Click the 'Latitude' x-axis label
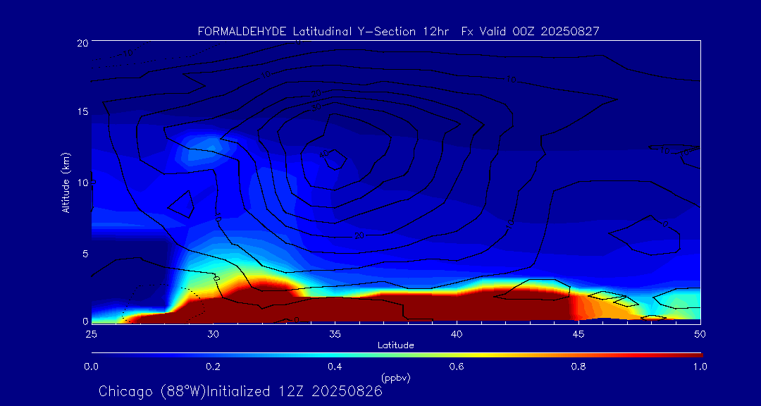 [395, 345]
